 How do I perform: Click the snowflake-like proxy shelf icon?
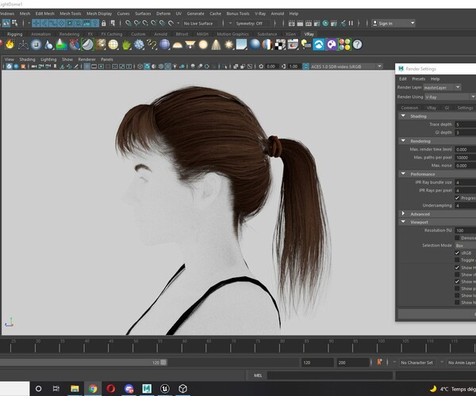[139, 45]
